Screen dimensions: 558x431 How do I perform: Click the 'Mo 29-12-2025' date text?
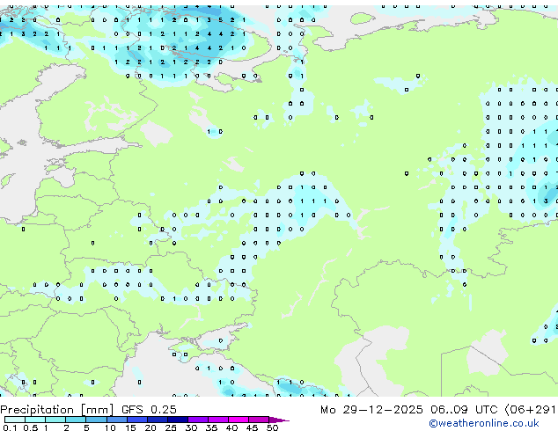(371, 410)
